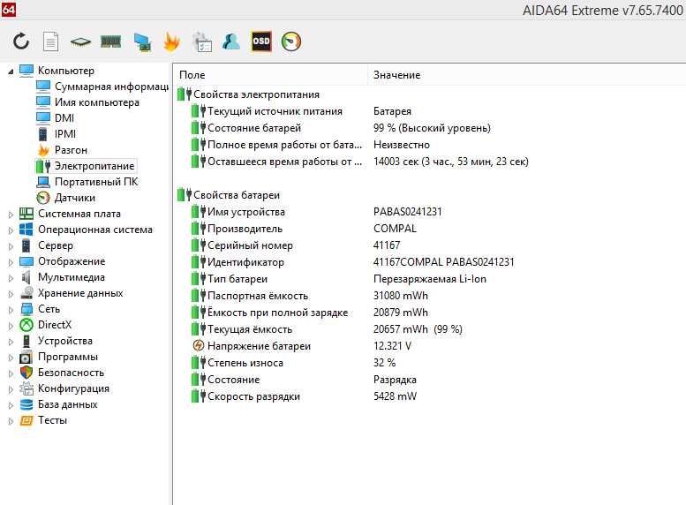Select the Свойства батареи group row
Screen dimensions: 686x505
pyautogui.click(x=430, y=195)
